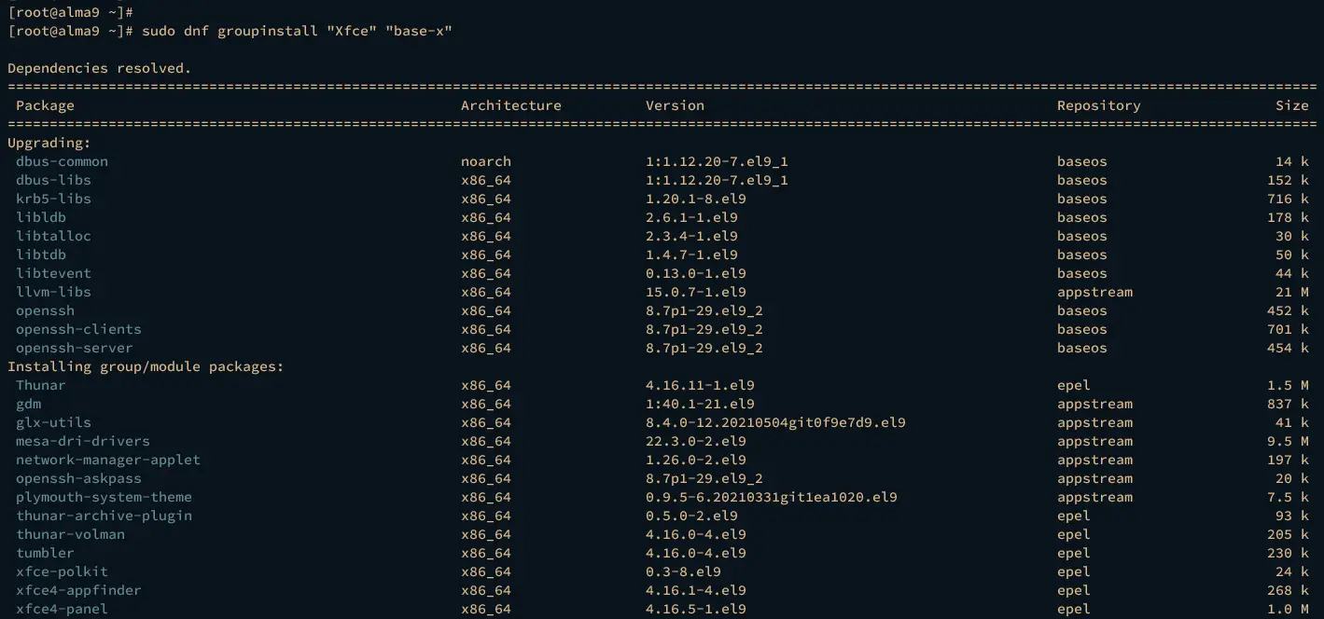Screen dimensions: 1324x619
Task: Click the 'openssh-clients' package name
Action: click(78, 329)
